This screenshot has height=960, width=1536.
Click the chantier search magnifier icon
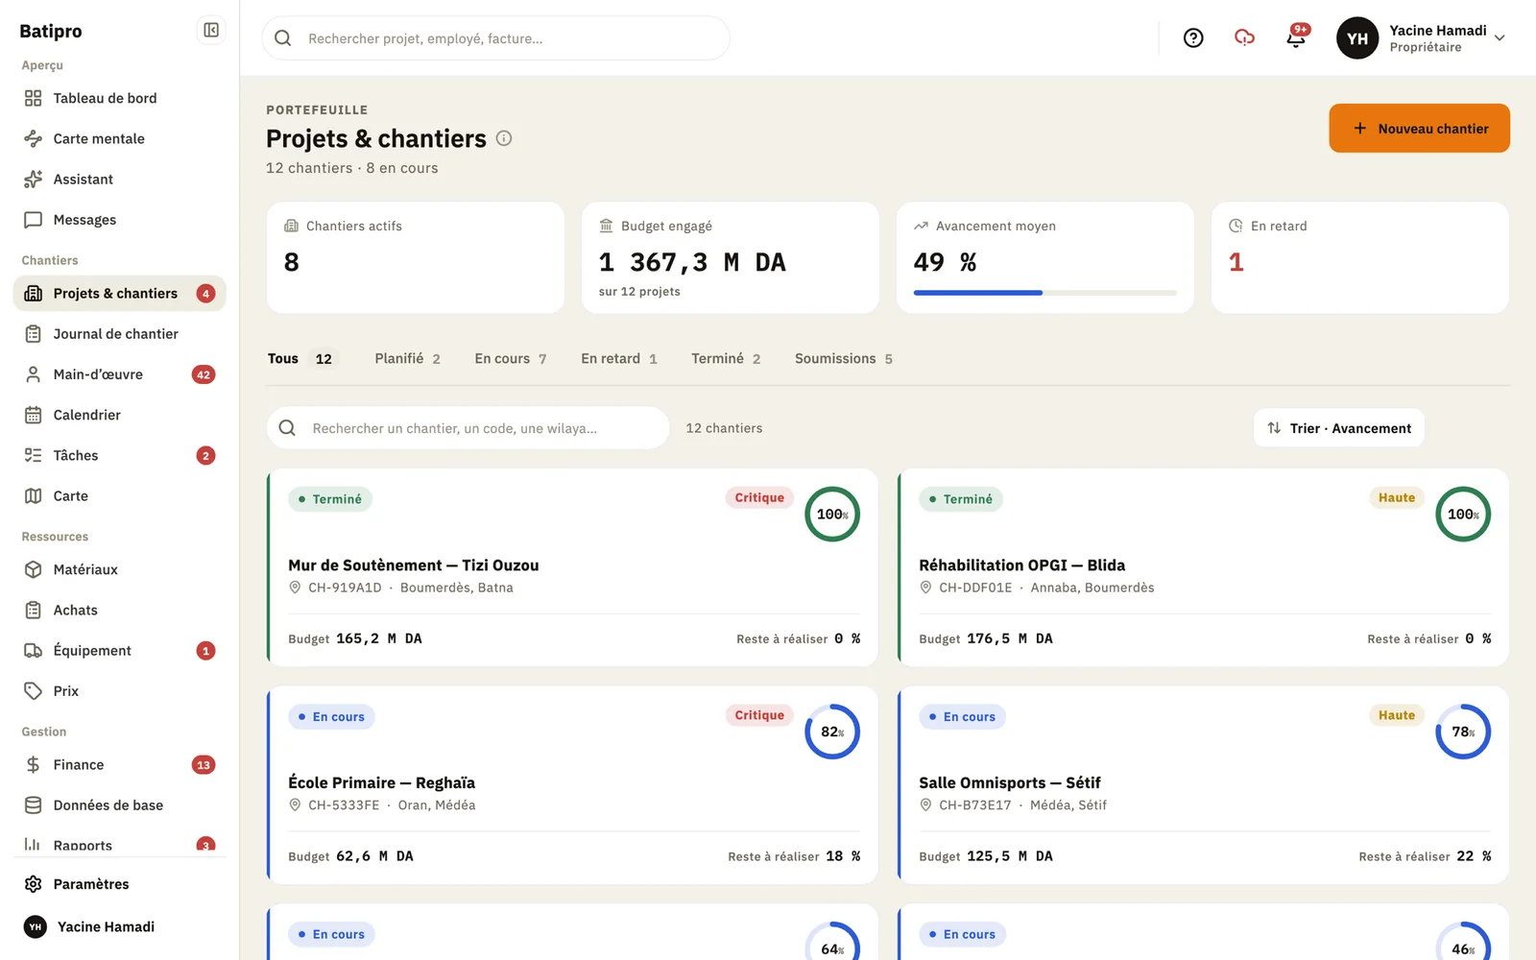click(x=287, y=428)
